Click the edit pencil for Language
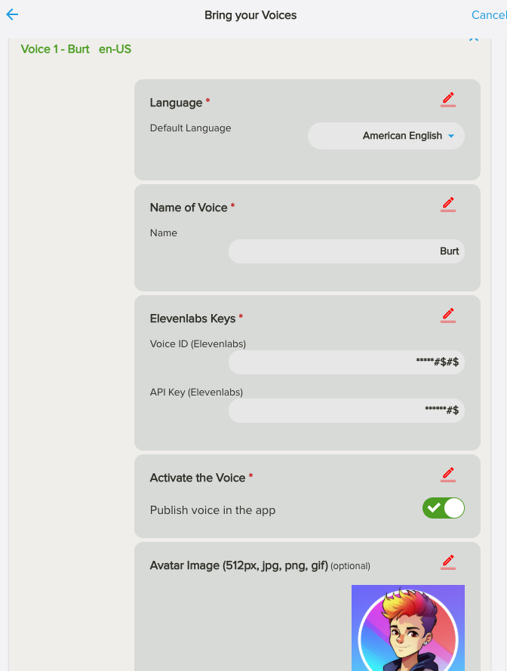 (x=448, y=100)
